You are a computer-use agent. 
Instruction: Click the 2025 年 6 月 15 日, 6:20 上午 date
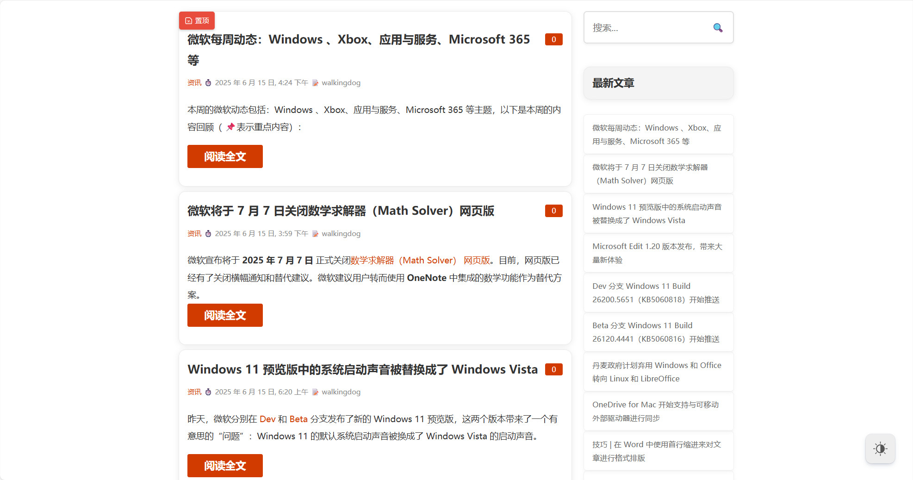tap(261, 392)
